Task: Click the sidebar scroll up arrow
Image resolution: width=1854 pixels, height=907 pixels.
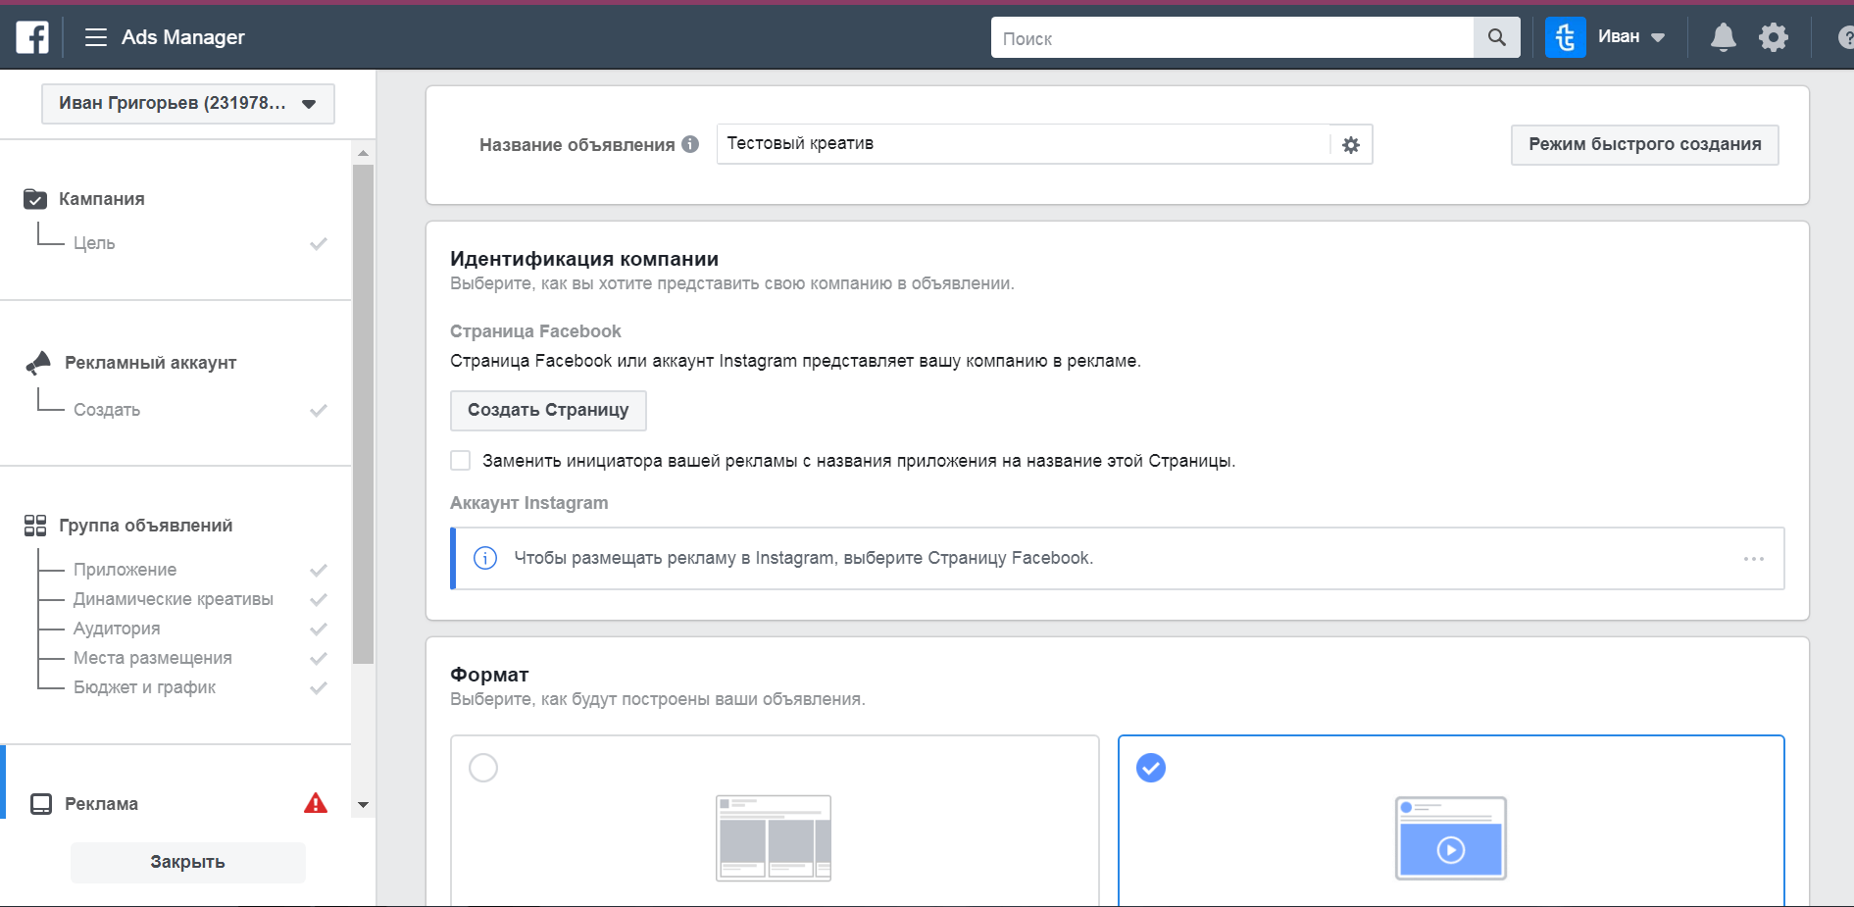Action: (363, 153)
